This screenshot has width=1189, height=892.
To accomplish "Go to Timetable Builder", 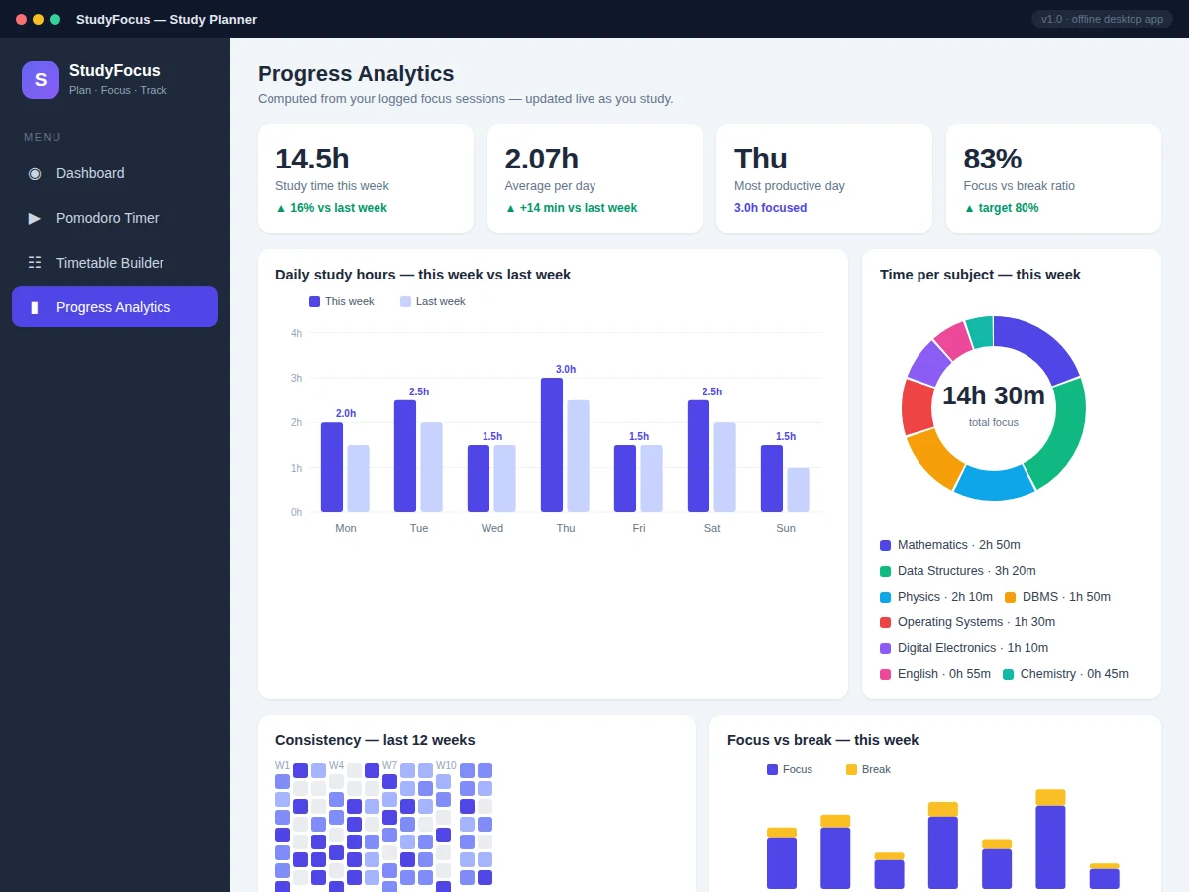I will (x=115, y=263).
